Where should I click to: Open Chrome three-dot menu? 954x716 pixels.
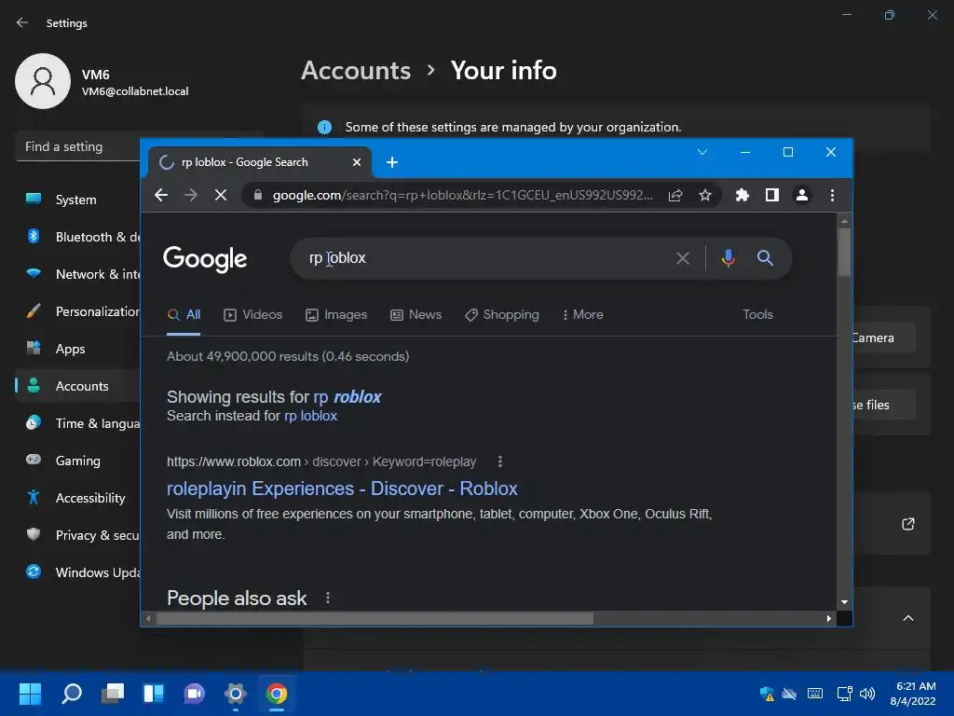pyautogui.click(x=832, y=195)
